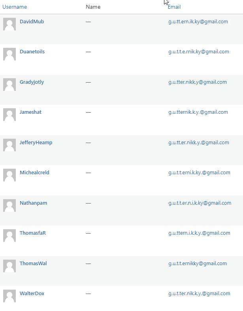Click Nathanpam's email address link
Image resolution: width=243 pixels, height=311 pixels.
pos(200,203)
